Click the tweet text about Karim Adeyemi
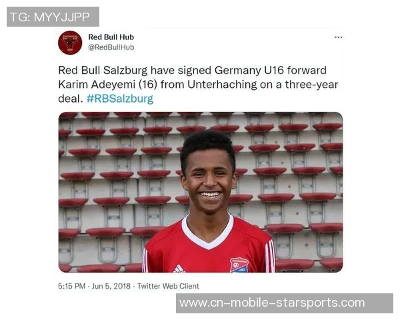This screenshot has width=400, height=320. pyautogui.click(x=199, y=85)
